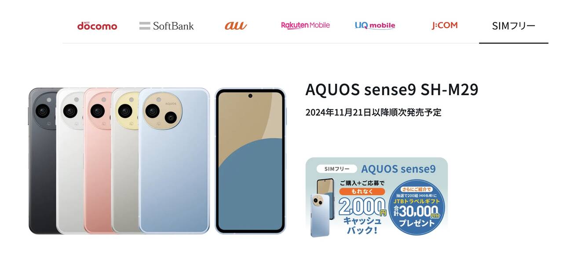Open the AQUOS sense9 cashback campaign banner

click(x=377, y=197)
